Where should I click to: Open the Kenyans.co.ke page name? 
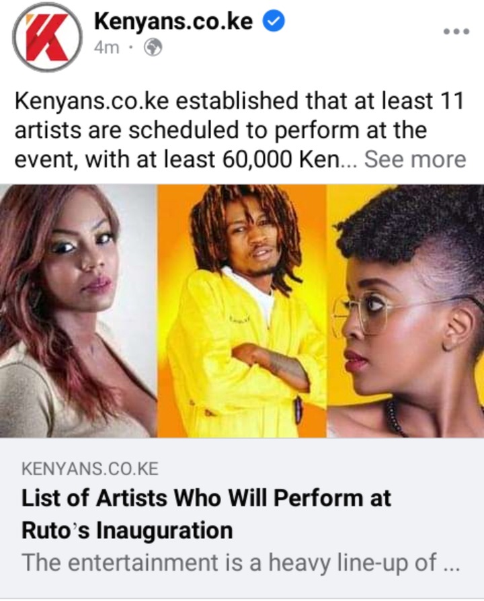173,21
